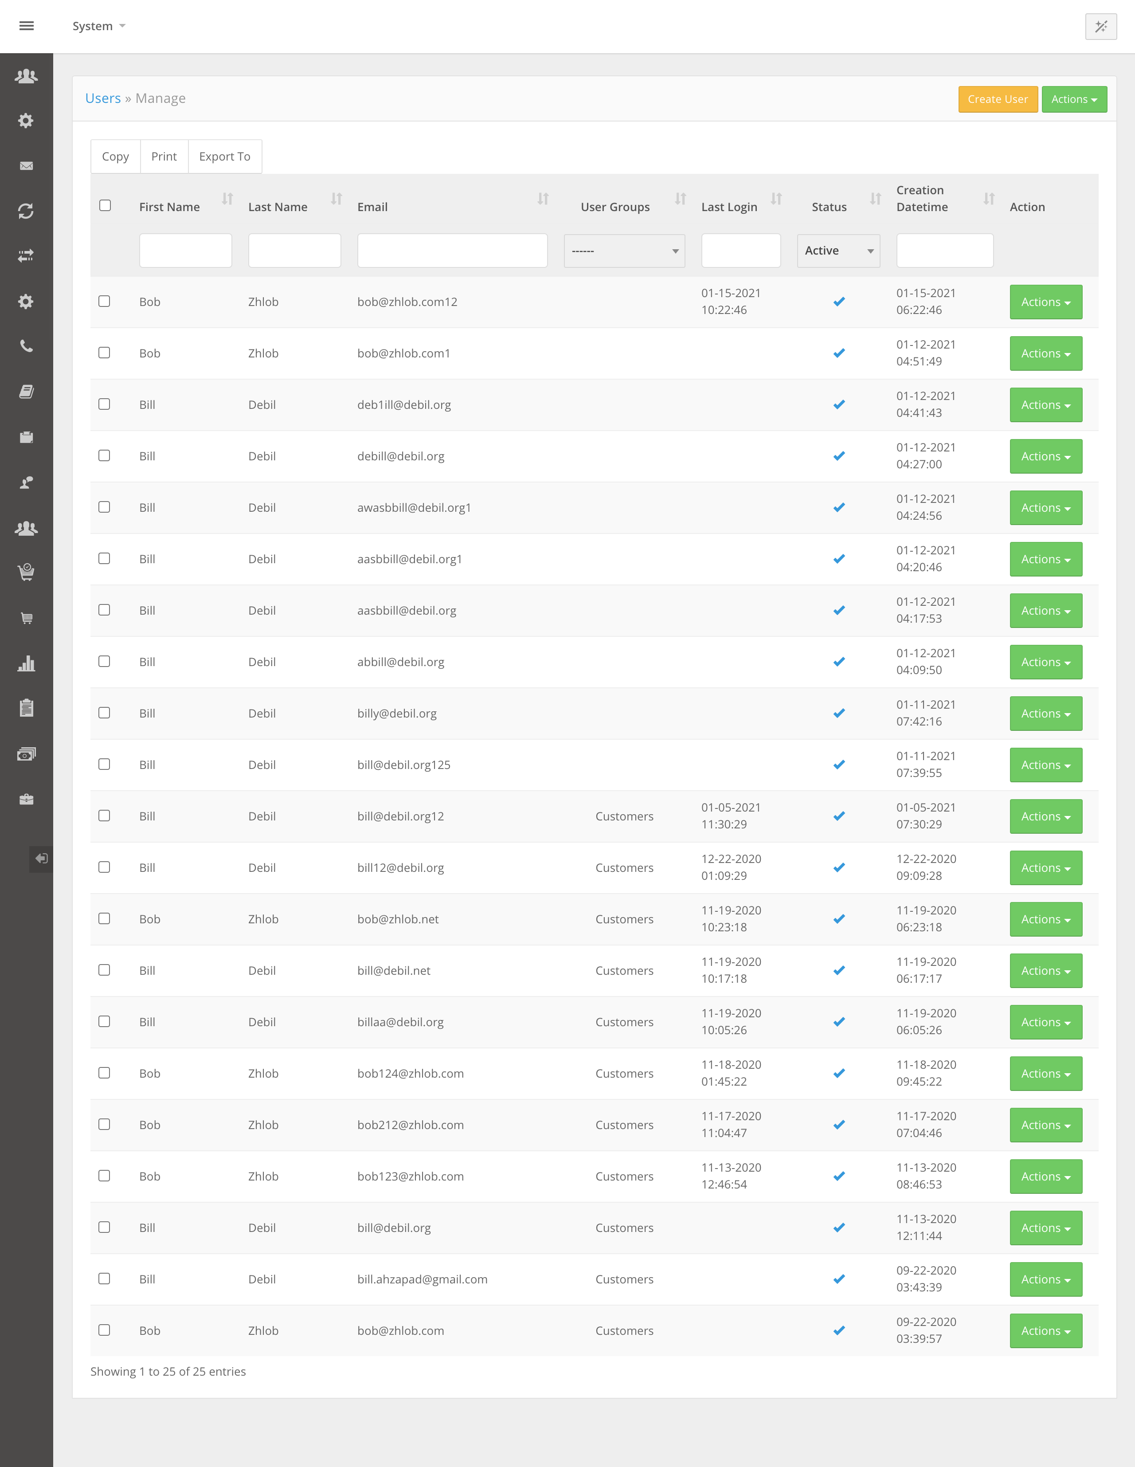1135x1467 pixels.
Task: Check the box for bob@zhlob.com12 row
Action: (x=104, y=301)
